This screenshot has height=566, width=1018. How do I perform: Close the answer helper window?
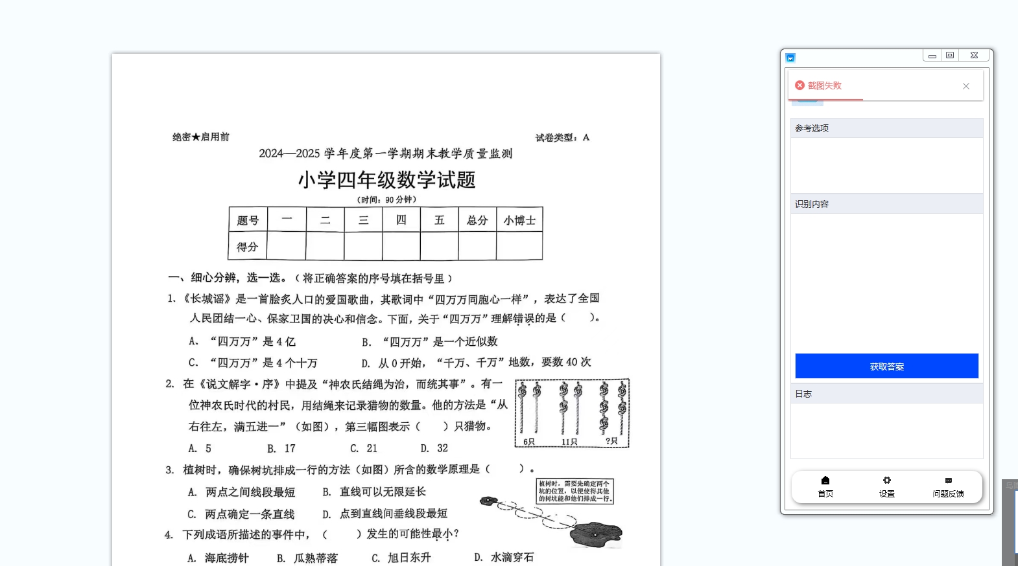974,56
